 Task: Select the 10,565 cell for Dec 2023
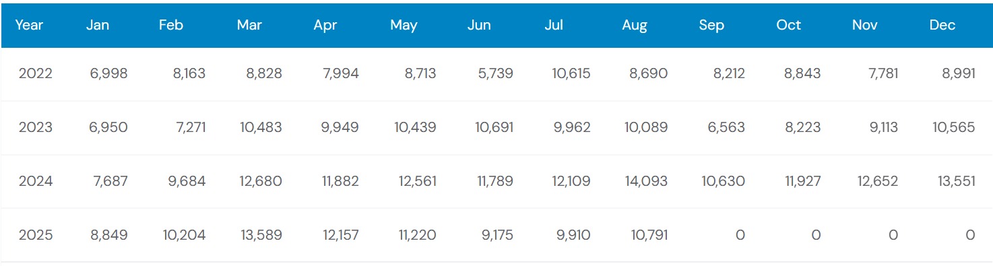(x=953, y=127)
